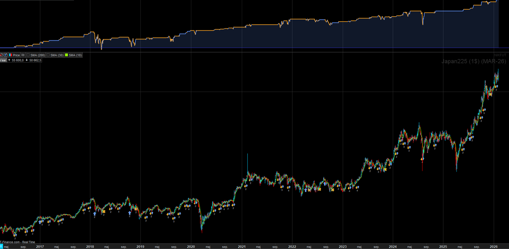
Task: Click the blue up-arrow order icon in the legend toolbar
Action: point(6,55)
